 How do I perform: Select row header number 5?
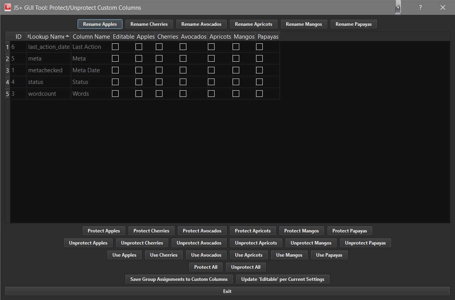coord(7,94)
